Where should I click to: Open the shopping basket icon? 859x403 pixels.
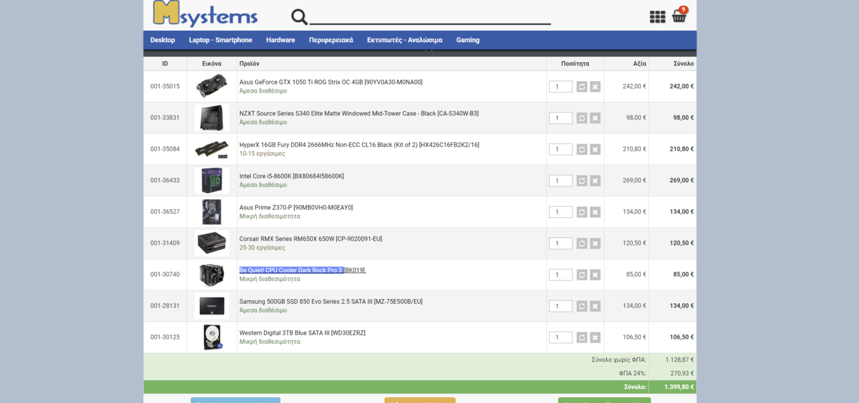point(679,16)
